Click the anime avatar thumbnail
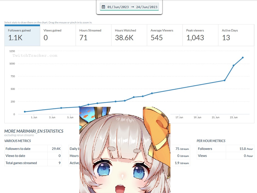257x193 pixels. click(125, 150)
